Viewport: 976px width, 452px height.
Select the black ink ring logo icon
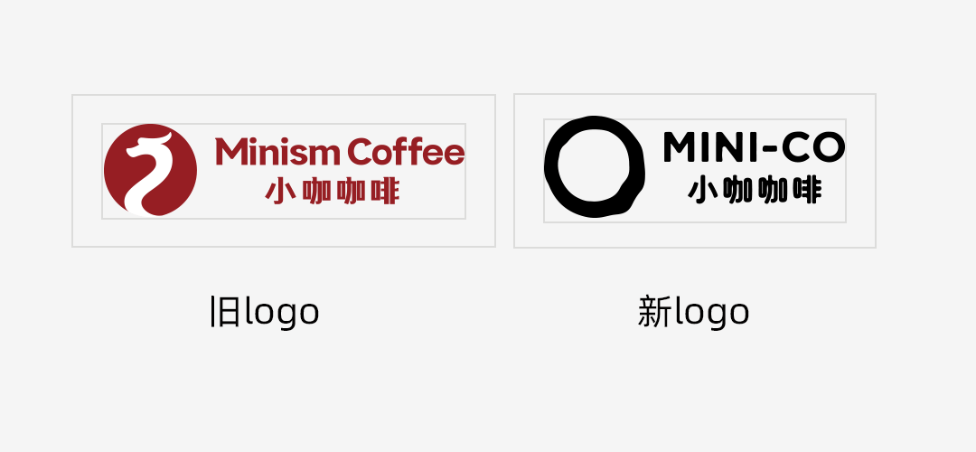(x=595, y=167)
